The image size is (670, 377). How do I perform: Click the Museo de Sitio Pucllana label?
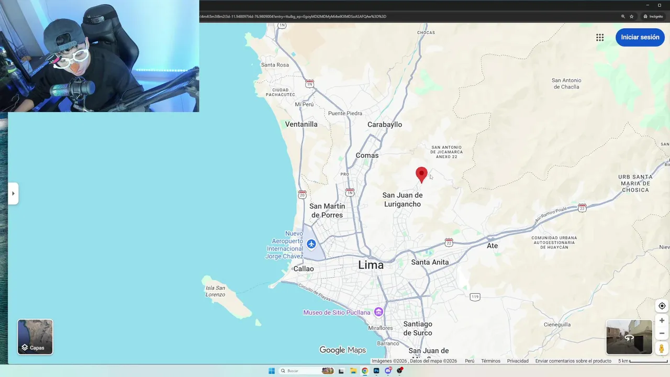coord(337,313)
